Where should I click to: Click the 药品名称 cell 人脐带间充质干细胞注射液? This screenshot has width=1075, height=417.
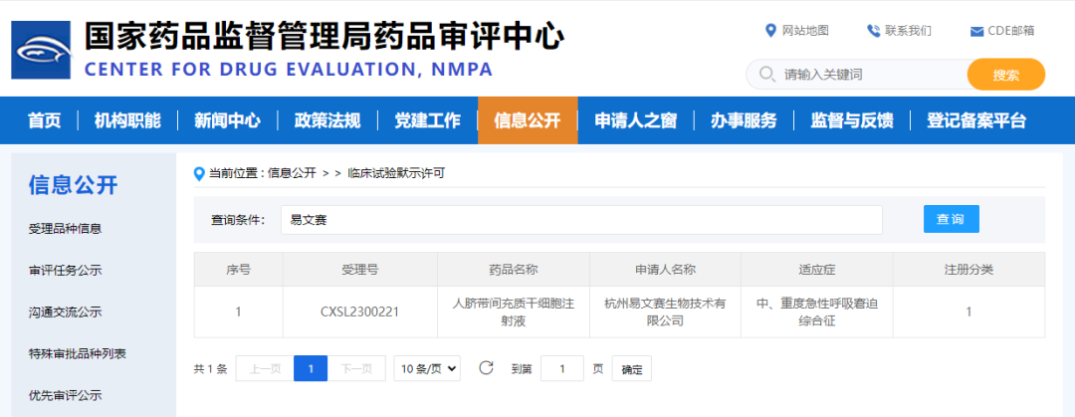[x=514, y=312]
